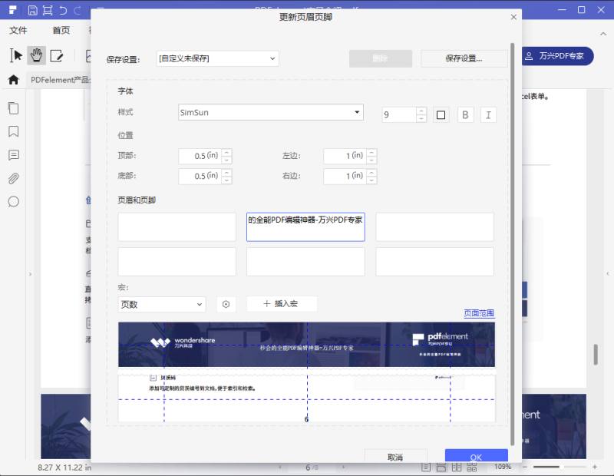
Task: Click the top-left header text box
Action: 177,227
